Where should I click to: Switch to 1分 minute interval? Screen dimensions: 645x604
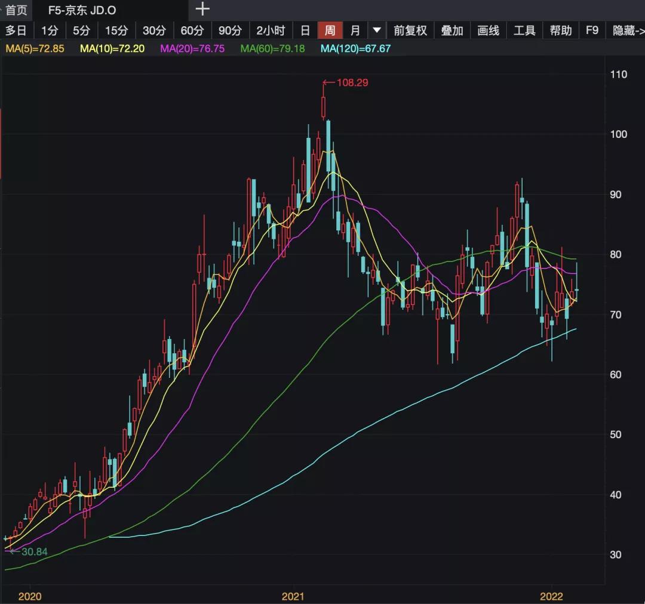50,30
